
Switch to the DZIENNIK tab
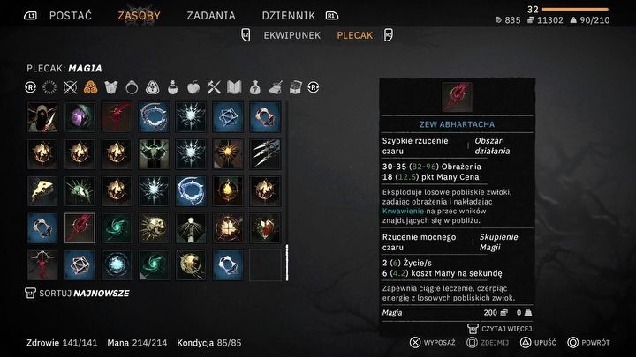click(288, 16)
